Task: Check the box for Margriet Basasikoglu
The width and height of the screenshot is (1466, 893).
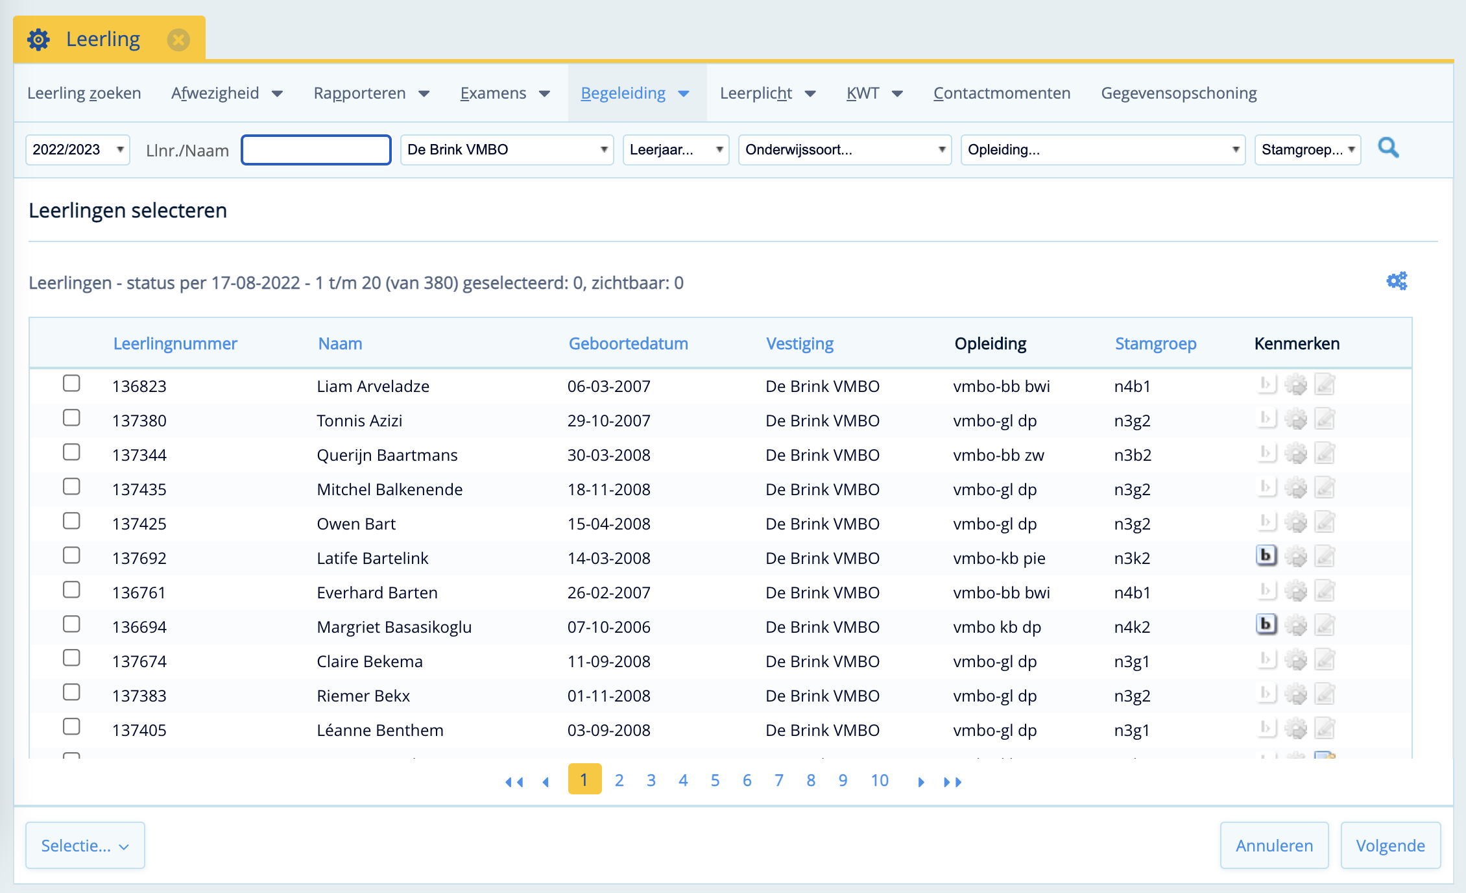Action: 71,624
